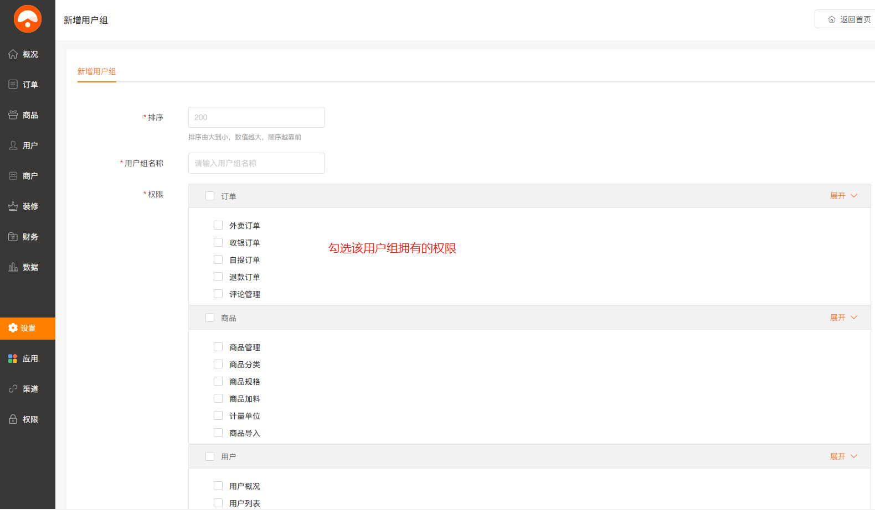Screen dimensions: 875x510
Task: Check the 用户概况 permission
Action: point(218,486)
